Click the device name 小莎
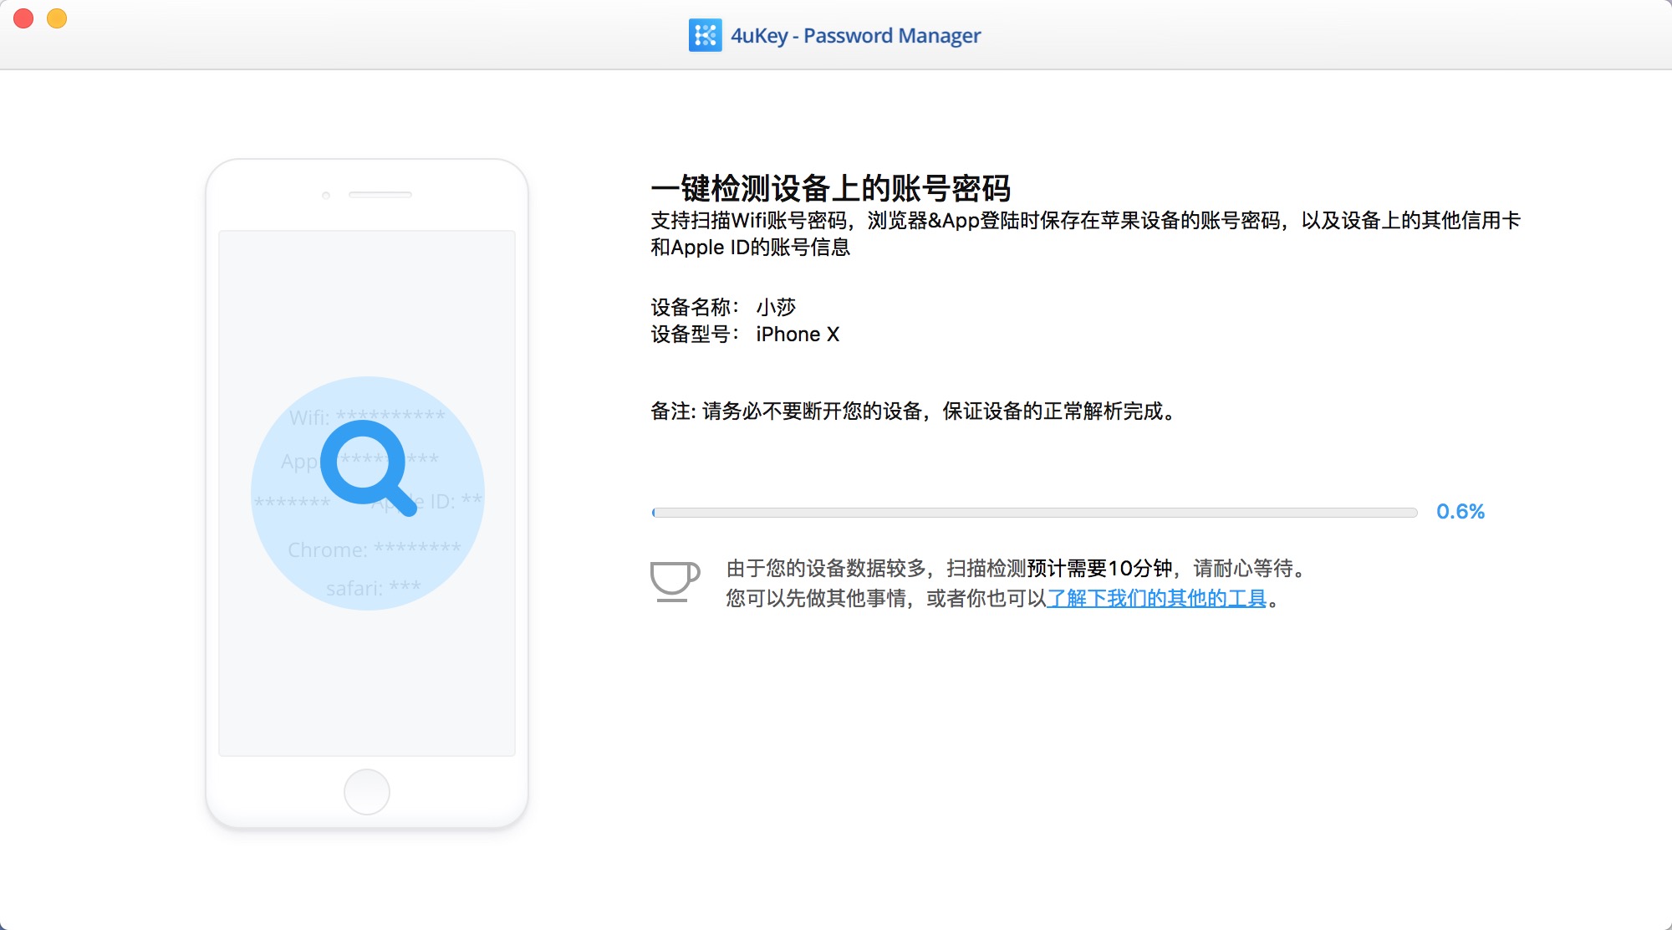Screen dimensions: 1672x930 pyautogui.click(x=776, y=307)
